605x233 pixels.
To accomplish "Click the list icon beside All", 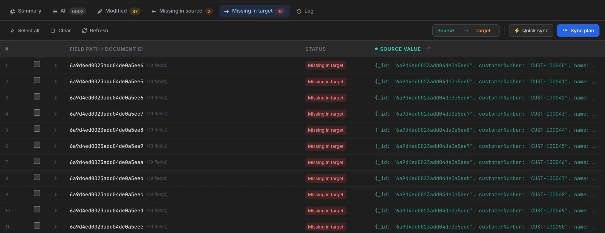I will coord(55,11).
